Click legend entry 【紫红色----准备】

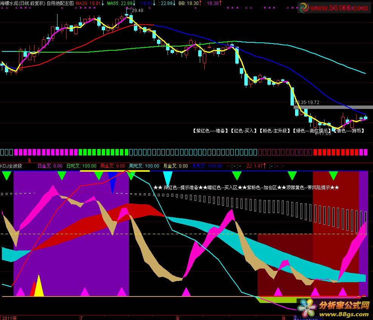coord(210,130)
